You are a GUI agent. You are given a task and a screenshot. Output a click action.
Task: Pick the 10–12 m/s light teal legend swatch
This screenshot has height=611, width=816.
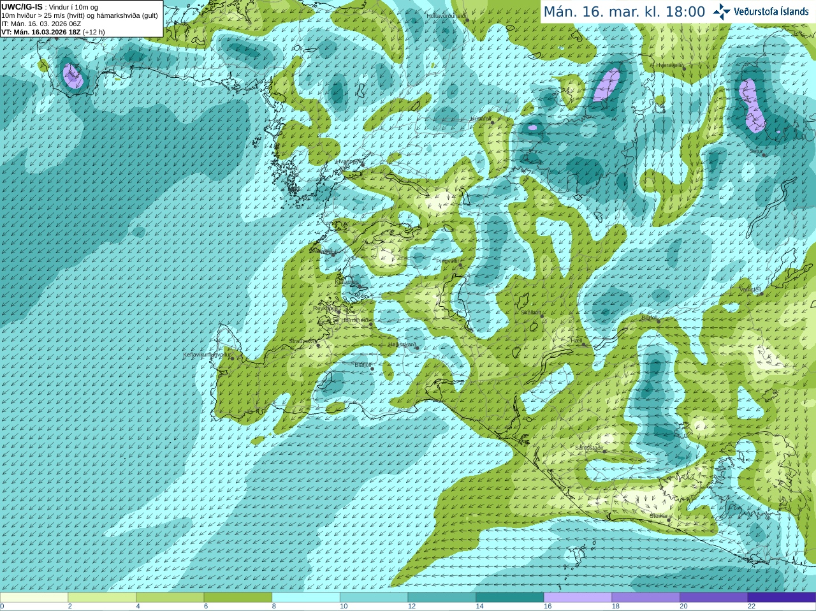click(374, 598)
